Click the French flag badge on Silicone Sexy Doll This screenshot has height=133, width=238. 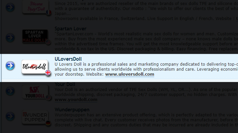(x=49, y=12)
